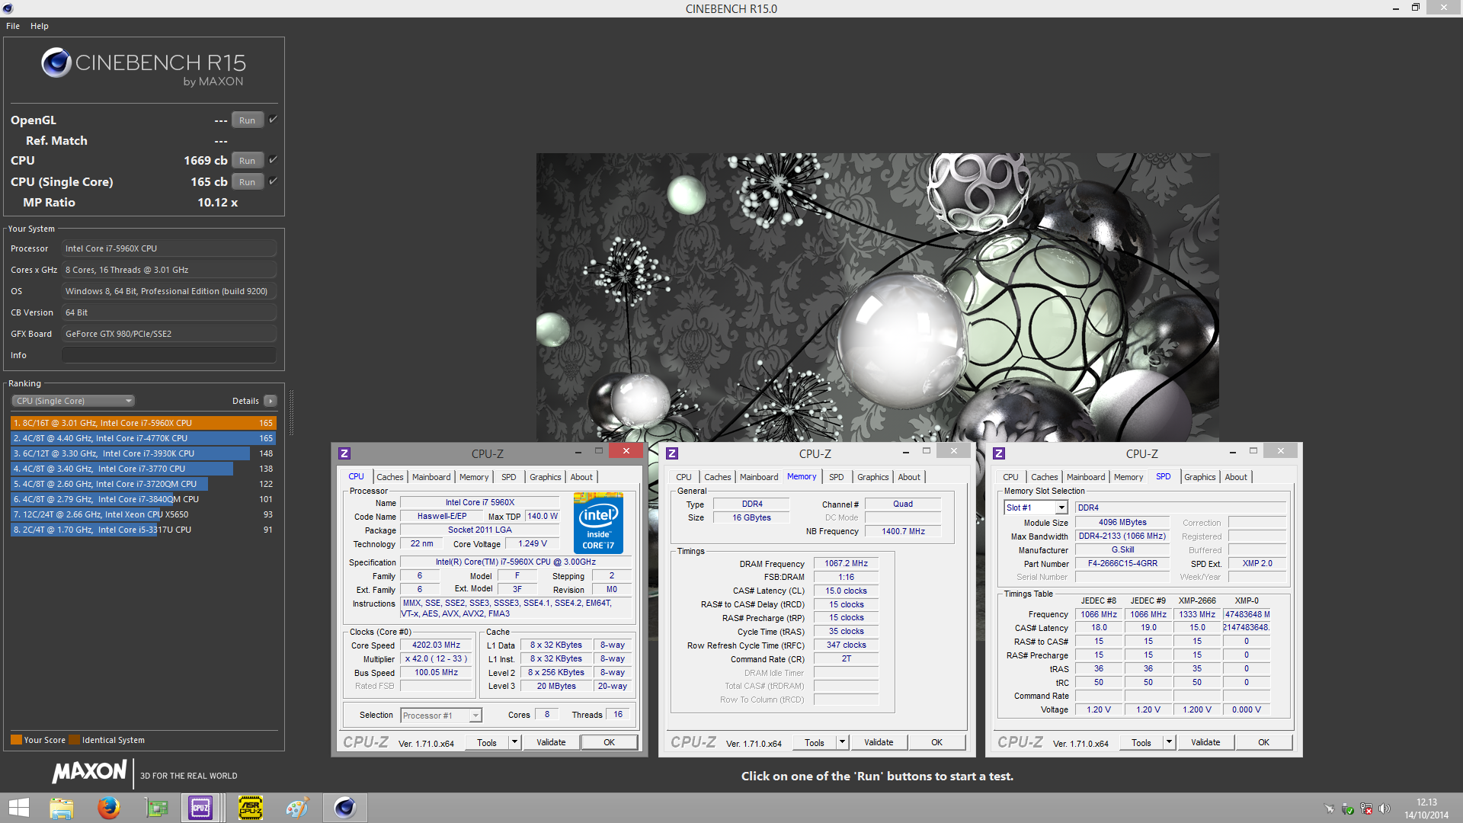The width and height of the screenshot is (1463, 823).
Task: Switch to purple CPU-Z taskbar icon
Action: 201,808
